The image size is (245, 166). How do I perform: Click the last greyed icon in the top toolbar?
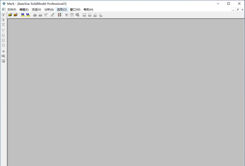point(100,15)
